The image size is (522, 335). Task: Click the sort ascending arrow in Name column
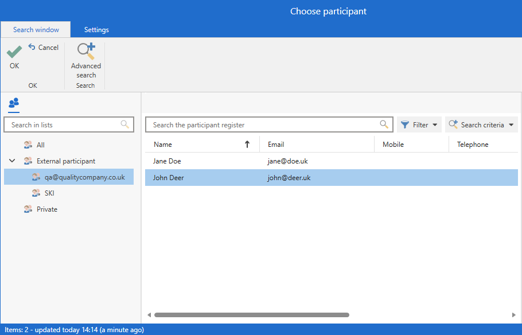247,144
